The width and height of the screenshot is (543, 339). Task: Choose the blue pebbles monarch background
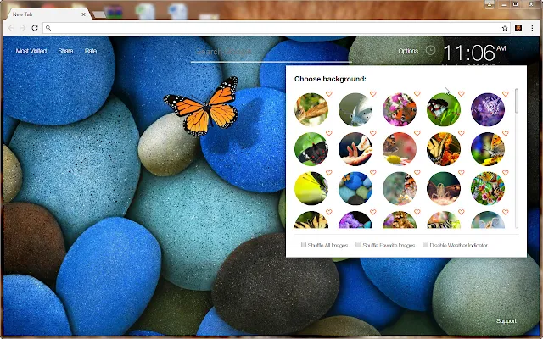coord(355,188)
